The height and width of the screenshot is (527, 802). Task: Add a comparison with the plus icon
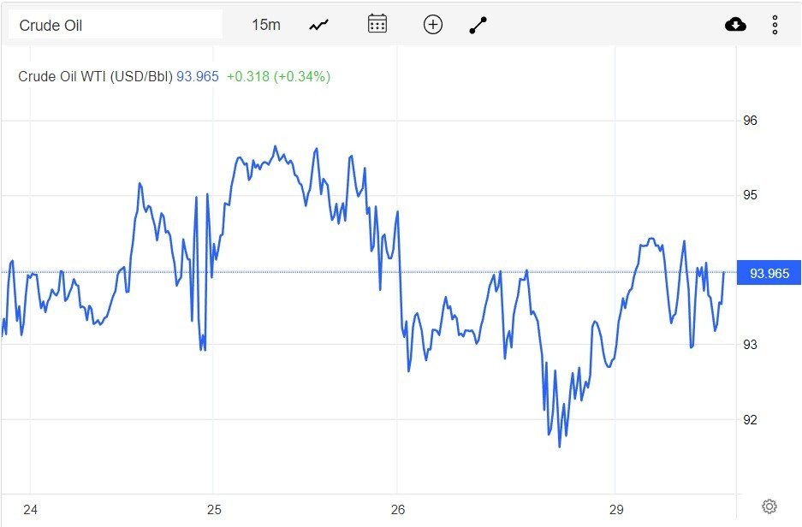tap(433, 25)
